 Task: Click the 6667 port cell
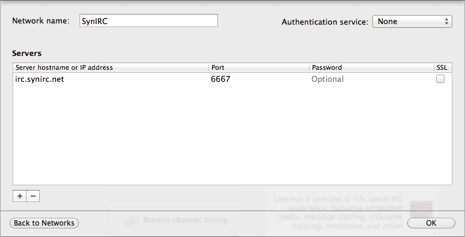(220, 79)
